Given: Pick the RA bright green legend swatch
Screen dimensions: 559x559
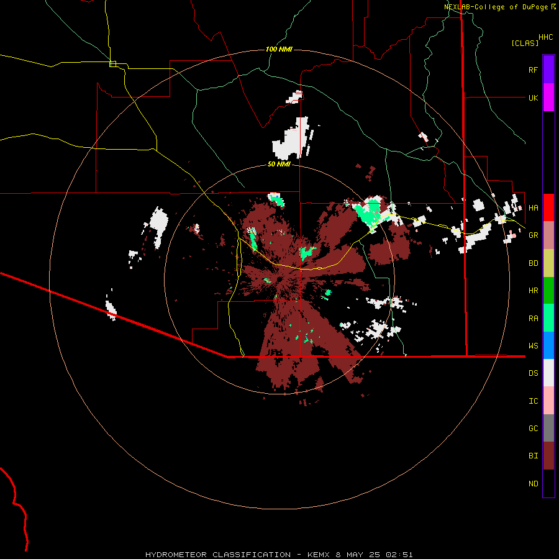Looking at the screenshot, I should 548,318.
